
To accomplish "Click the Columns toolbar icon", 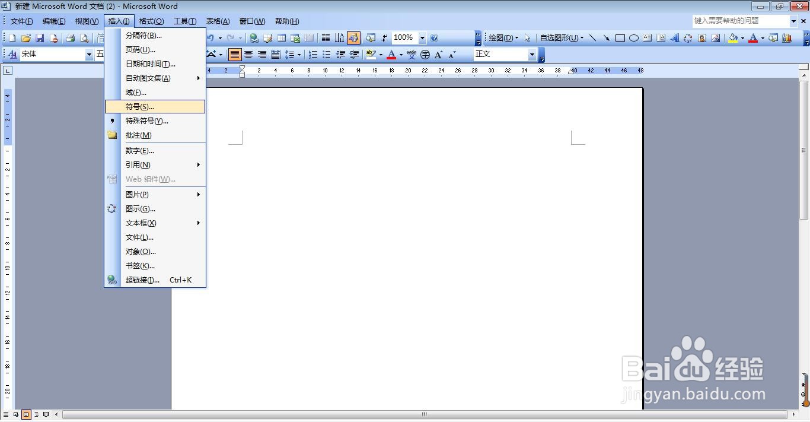I will point(326,38).
